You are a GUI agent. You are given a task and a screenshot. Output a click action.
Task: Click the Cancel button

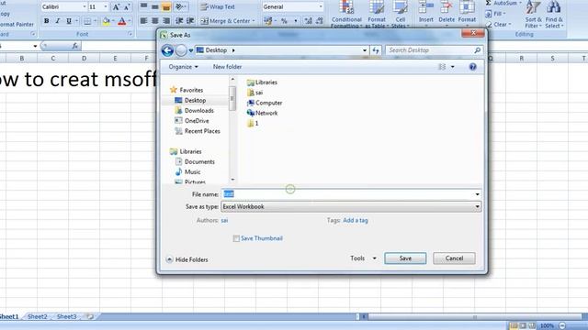tap(454, 258)
